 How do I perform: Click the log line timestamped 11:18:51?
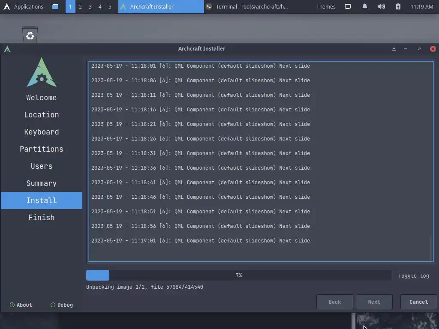(x=201, y=211)
